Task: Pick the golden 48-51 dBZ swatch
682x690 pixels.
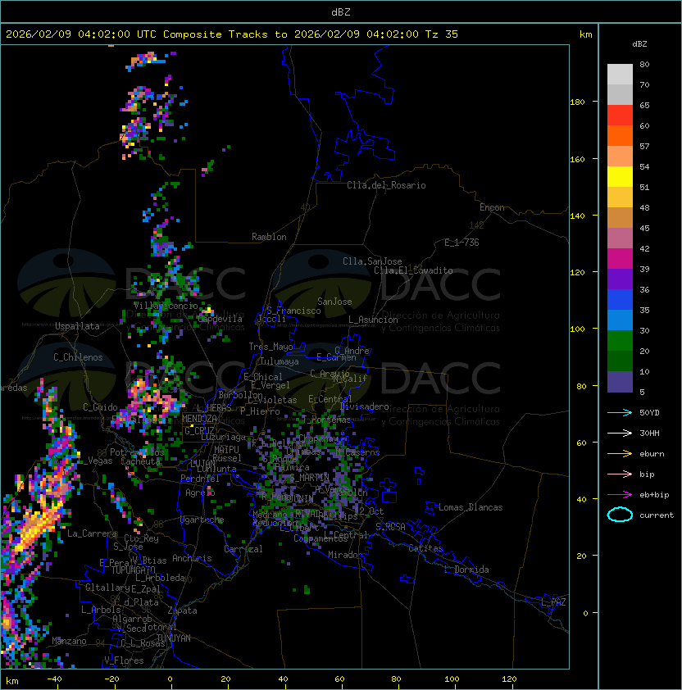Action: 620,197
